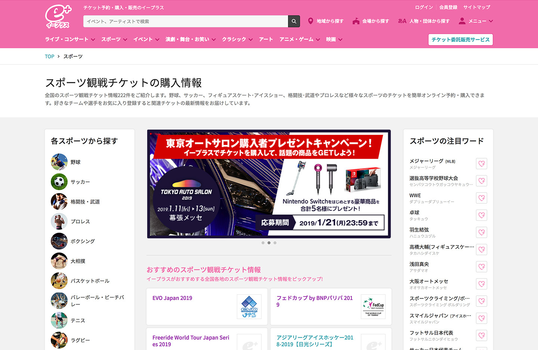Screen dimensions: 538x350
Task: Select the バスケットボール icon
Action: [59, 281]
